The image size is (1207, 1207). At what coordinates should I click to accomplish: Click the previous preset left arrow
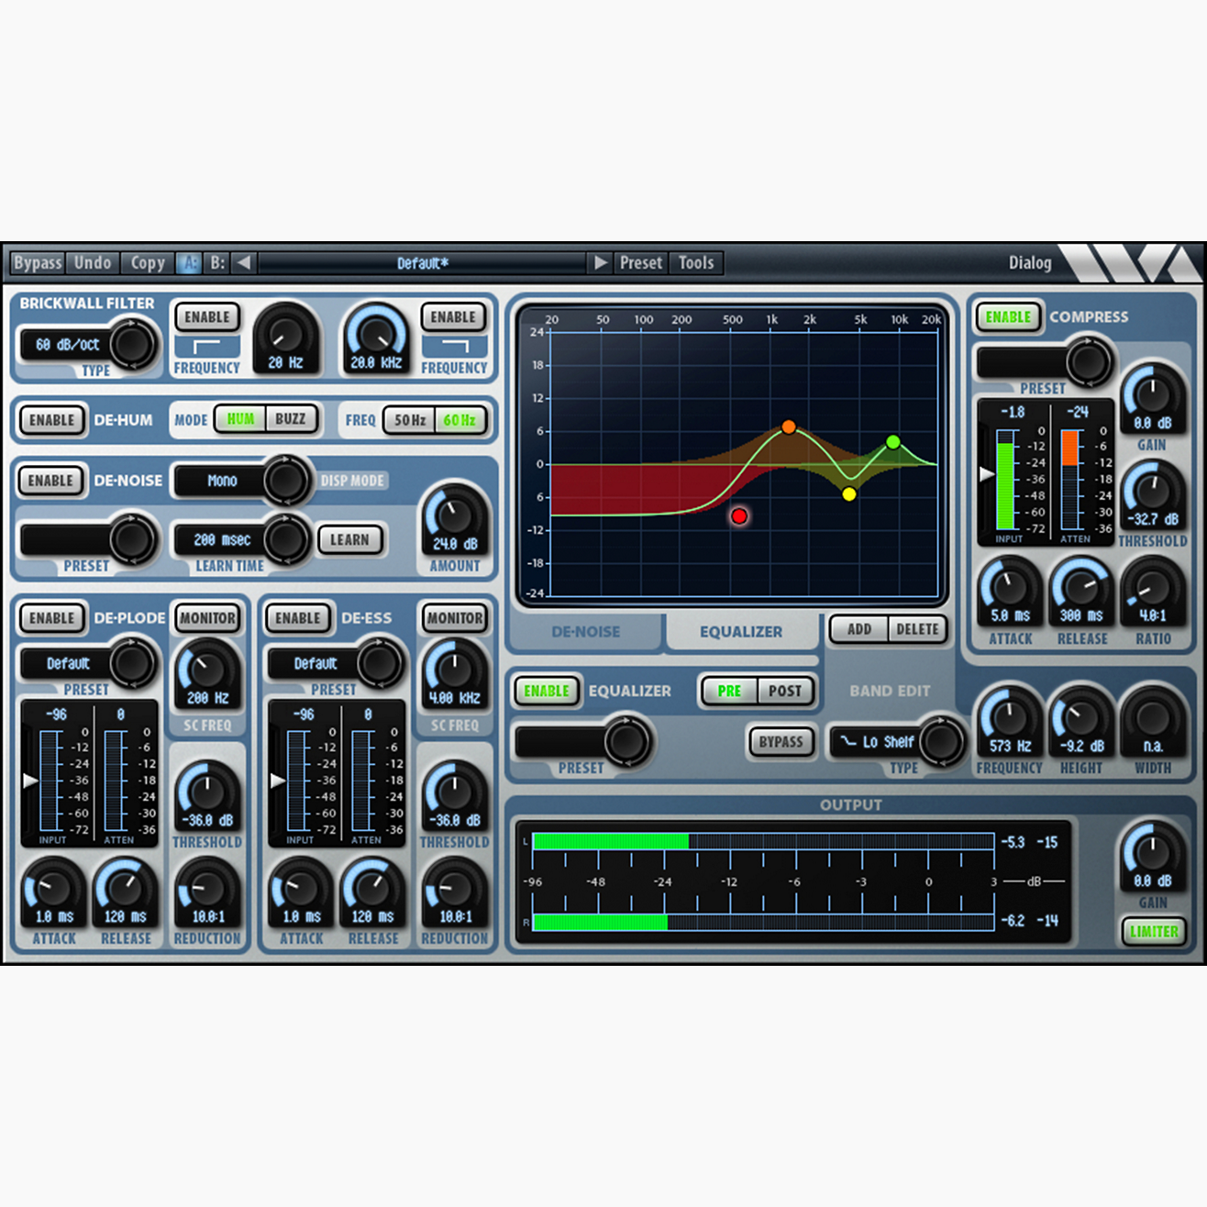pos(244,263)
